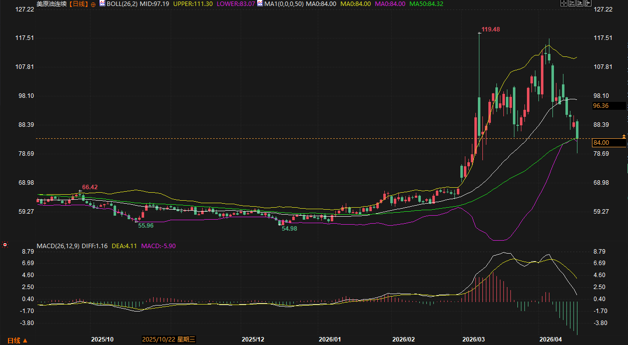The width and height of the screenshot is (628, 345).
Task: Click the 119.48 high price label
Action: click(x=491, y=29)
